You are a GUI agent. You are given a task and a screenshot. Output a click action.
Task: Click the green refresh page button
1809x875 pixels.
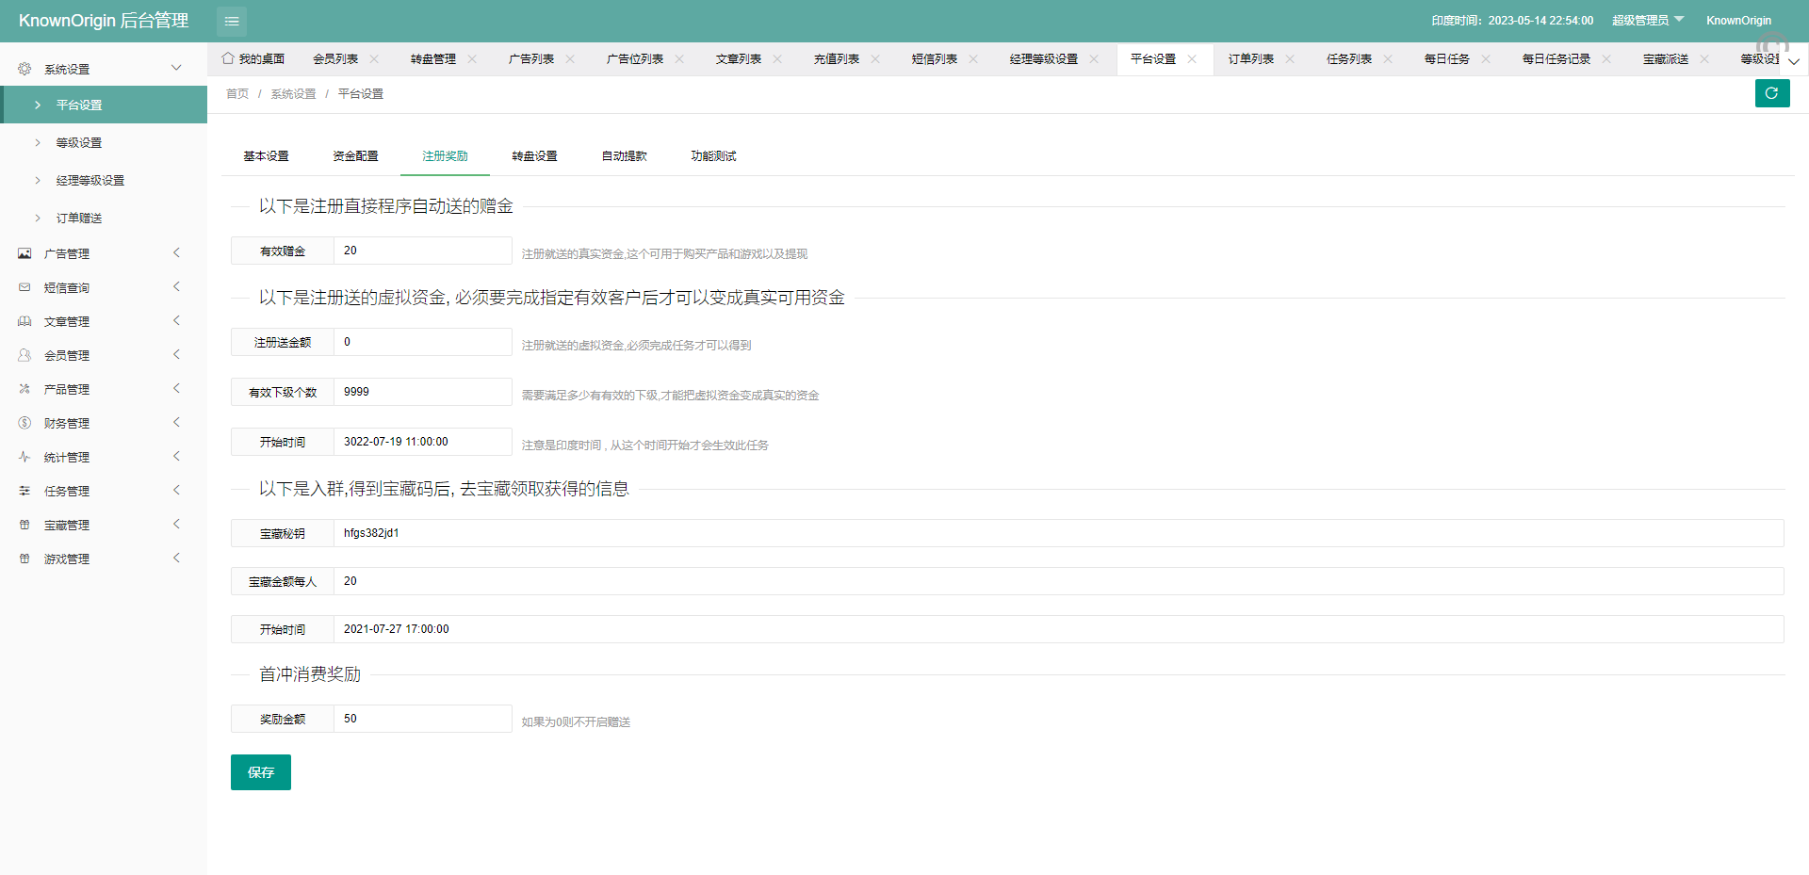click(1771, 93)
